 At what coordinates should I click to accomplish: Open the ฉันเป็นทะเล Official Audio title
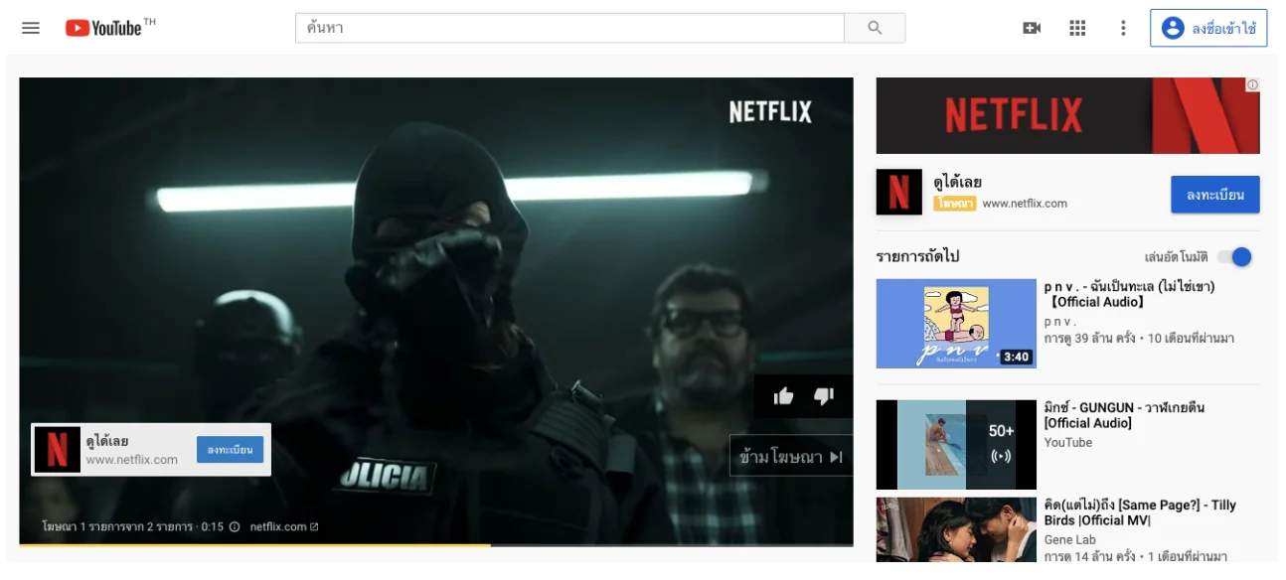[1129, 294]
